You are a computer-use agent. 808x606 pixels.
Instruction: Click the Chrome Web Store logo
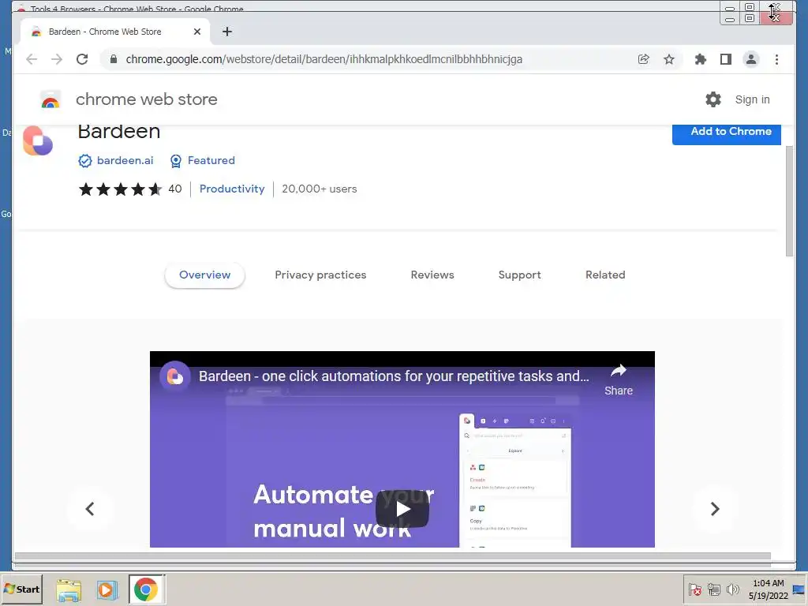(50, 99)
